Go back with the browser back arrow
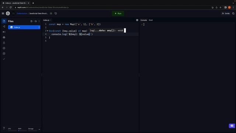 [3, 7]
